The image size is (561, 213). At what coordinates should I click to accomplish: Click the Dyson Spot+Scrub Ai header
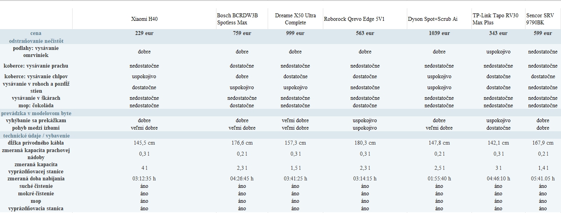coord(432,19)
